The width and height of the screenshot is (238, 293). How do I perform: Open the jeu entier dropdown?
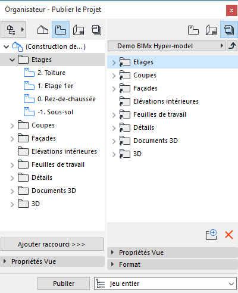[165, 283]
